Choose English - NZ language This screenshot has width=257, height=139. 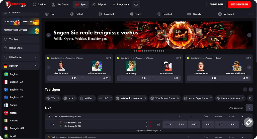click(21, 98)
